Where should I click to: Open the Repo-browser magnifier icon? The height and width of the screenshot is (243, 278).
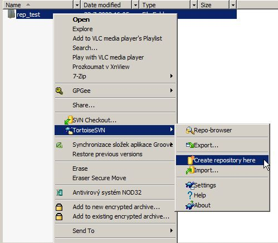pos(190,131)
